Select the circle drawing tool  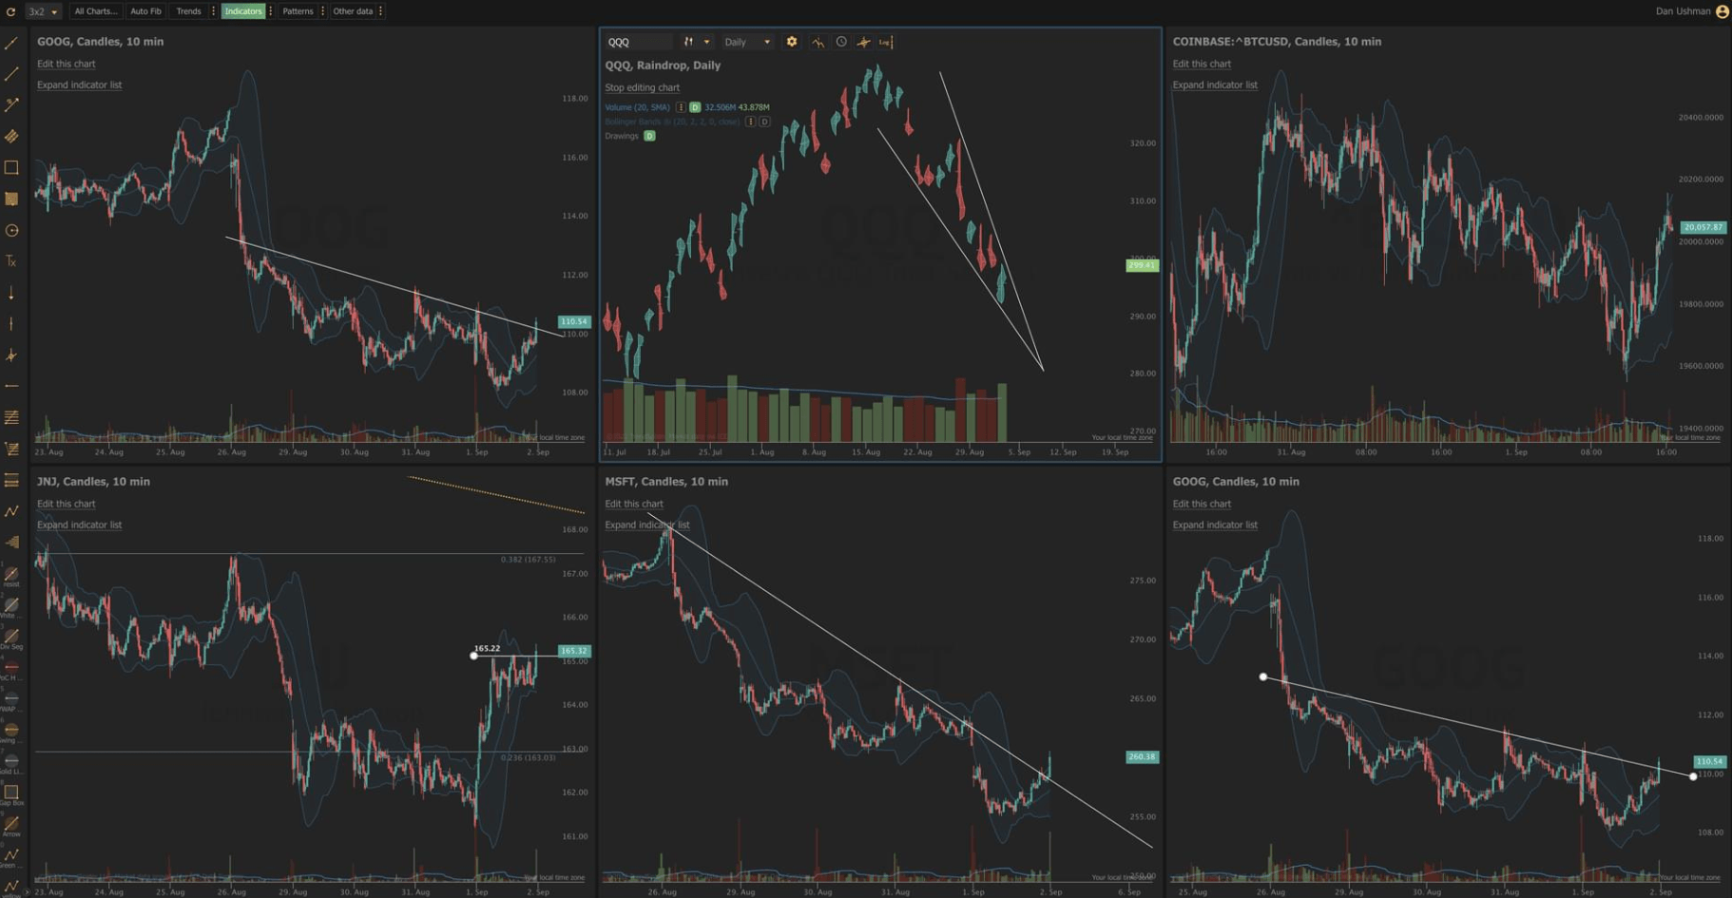(x=11, y=230)
